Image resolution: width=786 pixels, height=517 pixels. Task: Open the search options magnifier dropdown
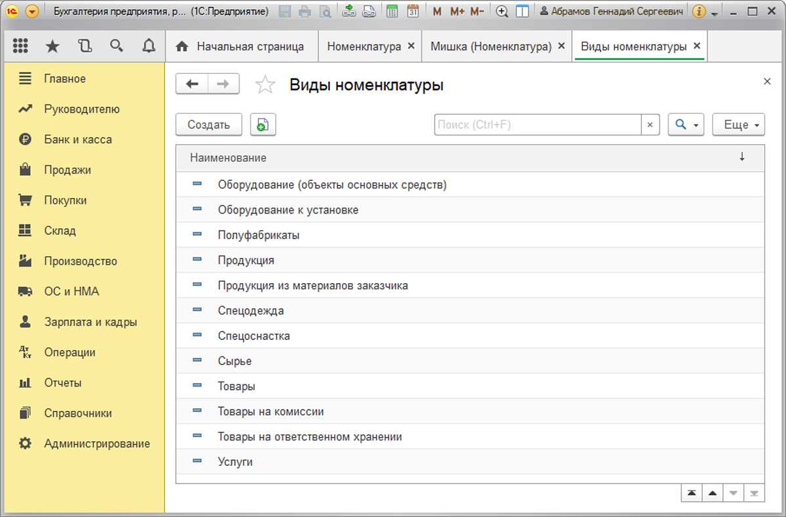click(x=685, y=124)
